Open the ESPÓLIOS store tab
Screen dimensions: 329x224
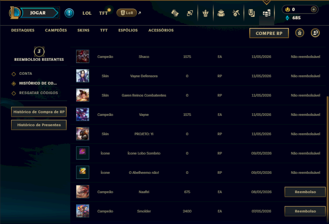pos(128,30)
